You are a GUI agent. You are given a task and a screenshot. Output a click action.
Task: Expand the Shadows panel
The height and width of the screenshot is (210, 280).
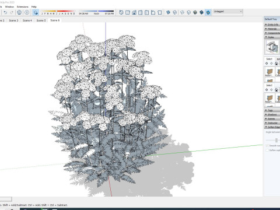click(x=272, y=114)
